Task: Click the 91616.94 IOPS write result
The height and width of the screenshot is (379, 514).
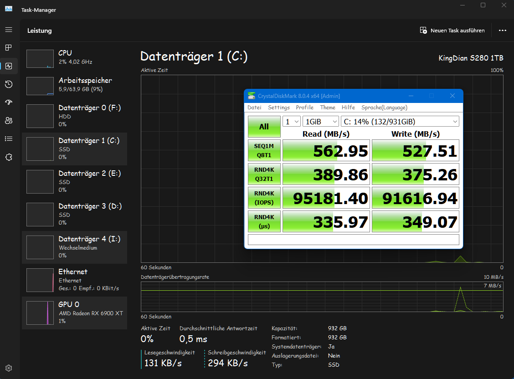Action: pyautogui.click(x=415, y=198)
